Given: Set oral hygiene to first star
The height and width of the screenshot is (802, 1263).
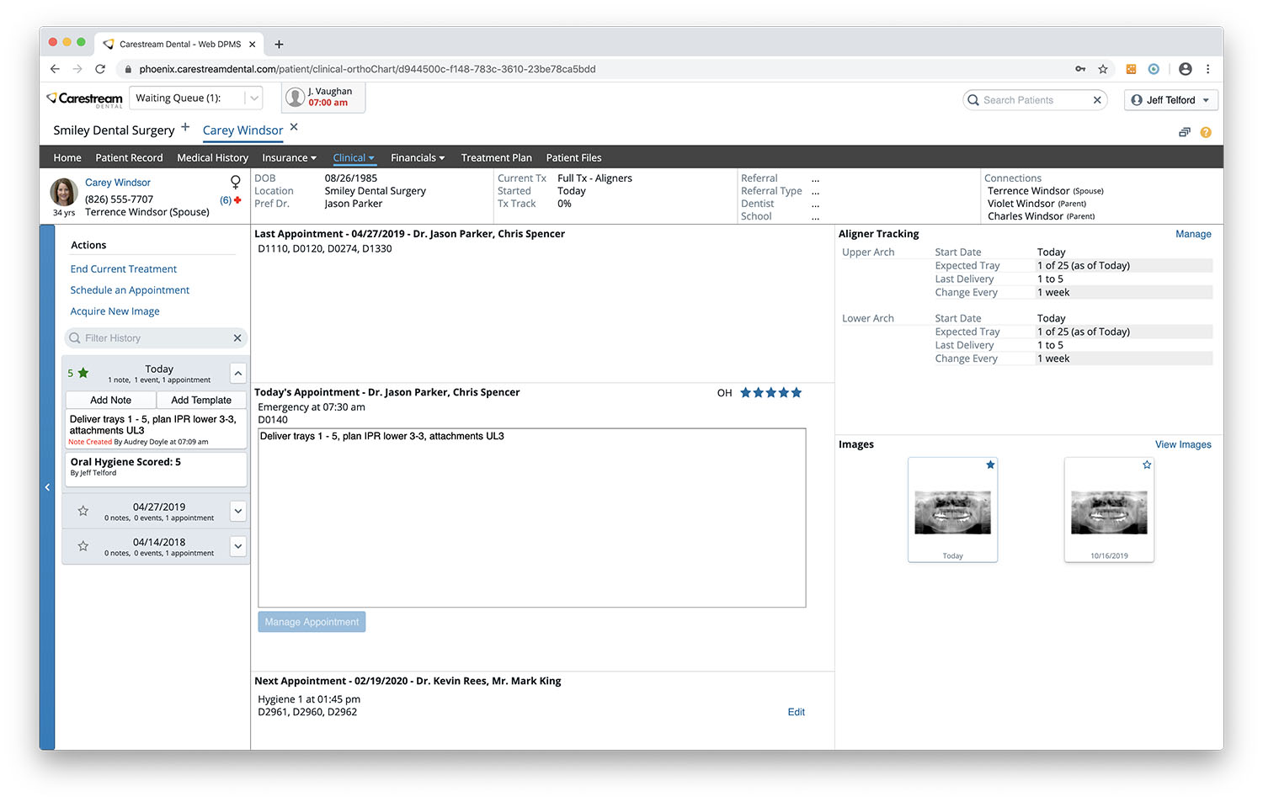Looking at the screenshot, I should (745, 393).
